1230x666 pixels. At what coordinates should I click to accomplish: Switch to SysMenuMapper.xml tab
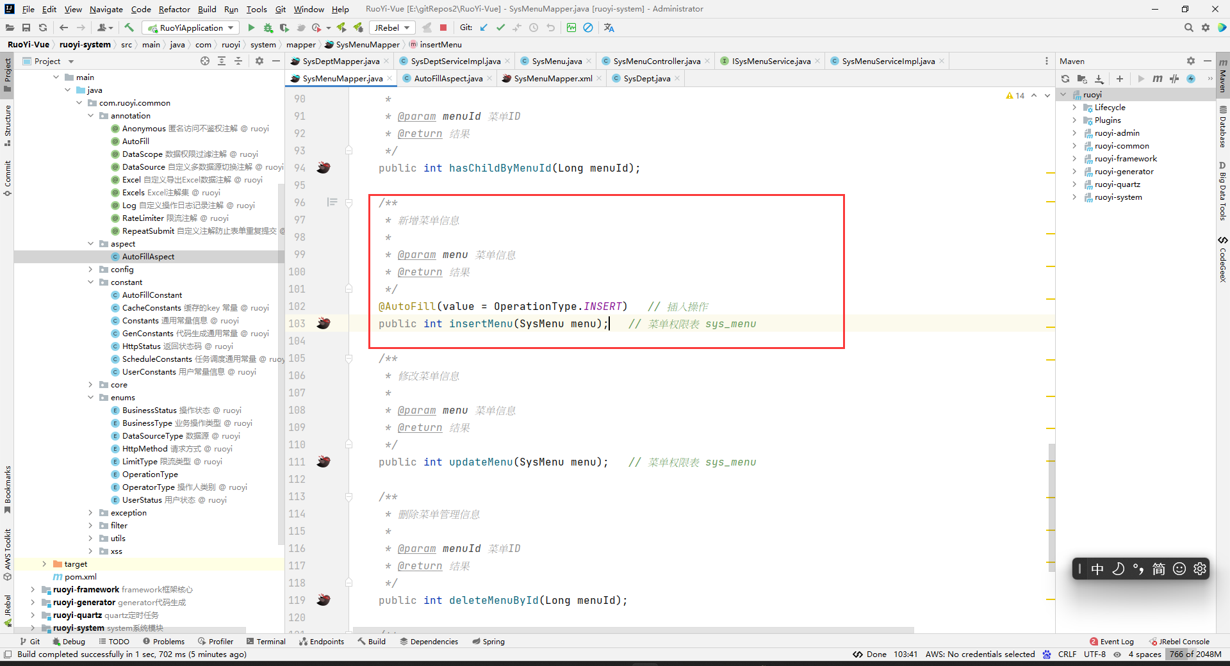point(553,78)
